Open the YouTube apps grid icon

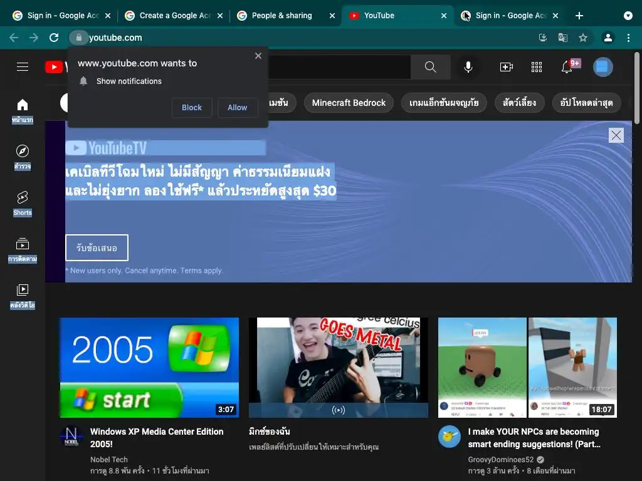[x=537, y=67]
